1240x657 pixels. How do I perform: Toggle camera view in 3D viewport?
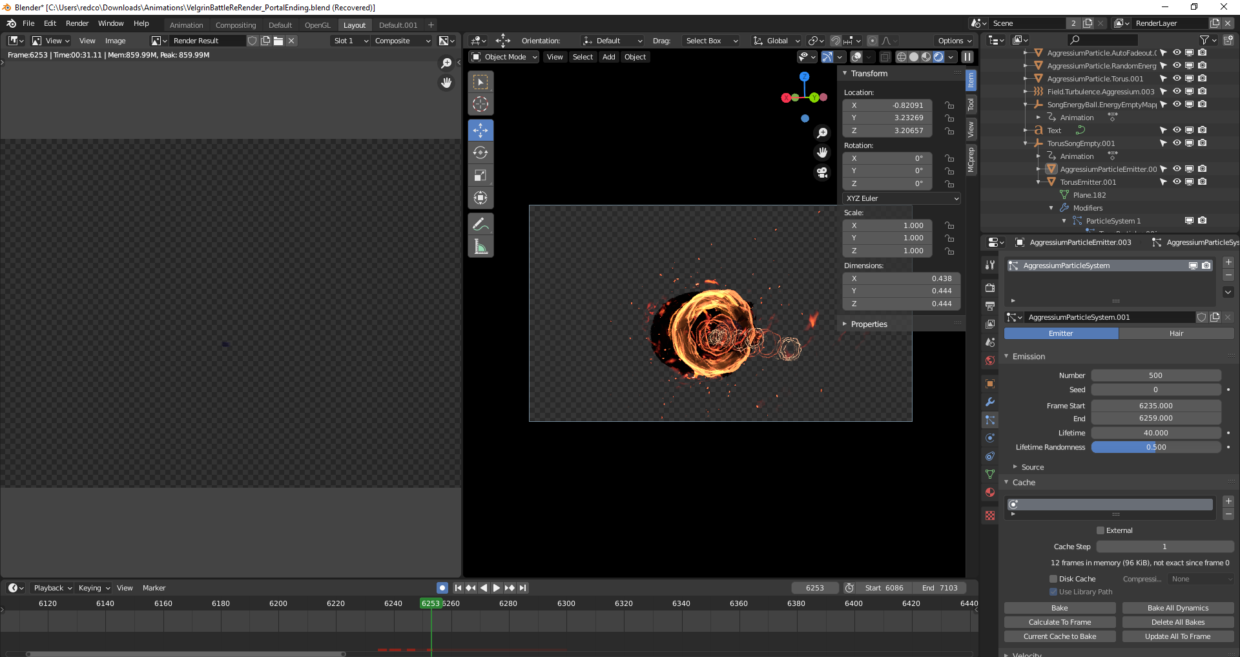[x=822, y=172]
